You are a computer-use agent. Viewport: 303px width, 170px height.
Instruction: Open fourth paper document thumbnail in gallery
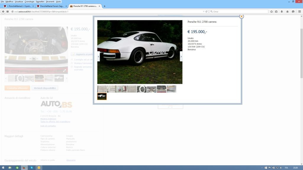(x=132, y=89)
